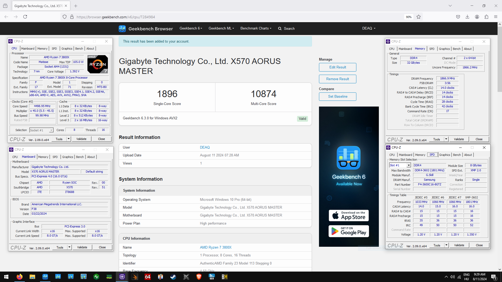Screen dimensions: 502x282
Task: Open Firefox downloads panel
Action: [x=467, y=17]
